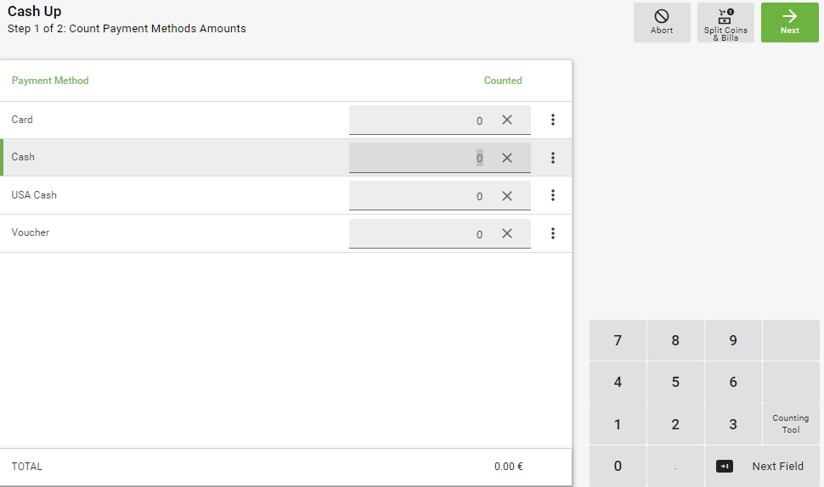Clear the Cash counted amount
The image size is (824, 487).
507,158
